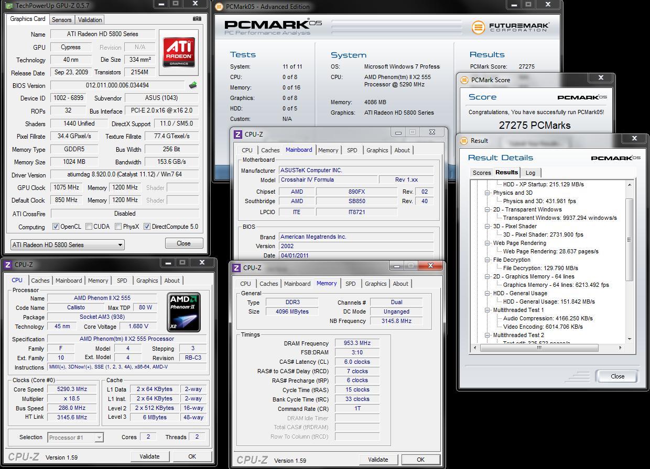Click the AMD Phenom II X2 logo
The height and width of the screenshot is (469, 650).
tap(183, 312)
